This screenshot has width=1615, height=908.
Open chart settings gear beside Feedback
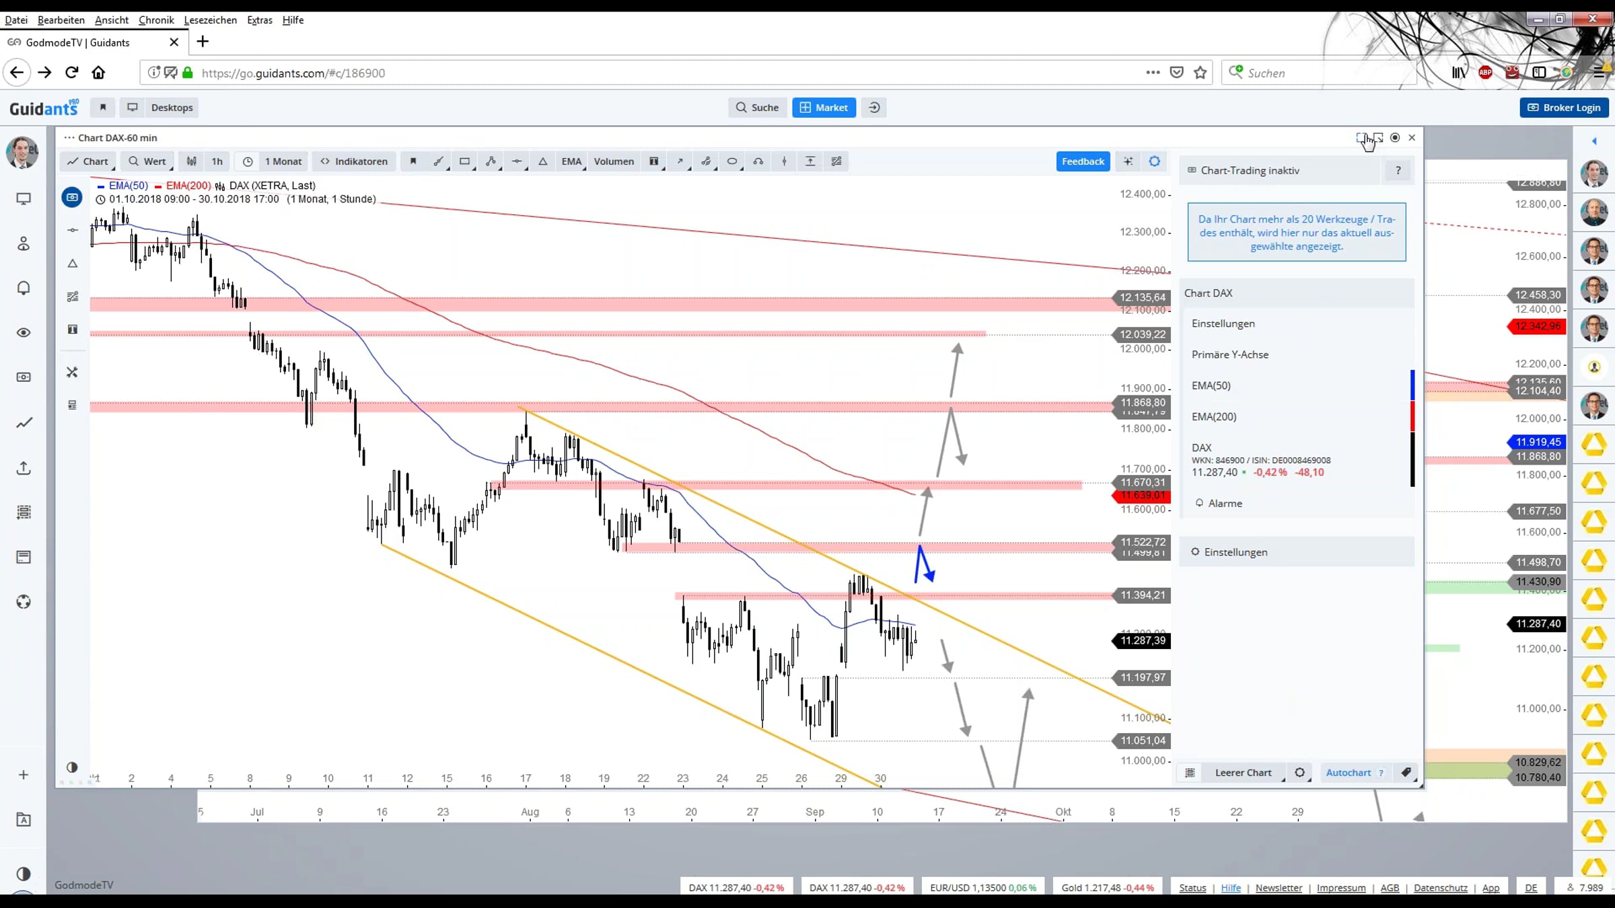coord(1155,161)
